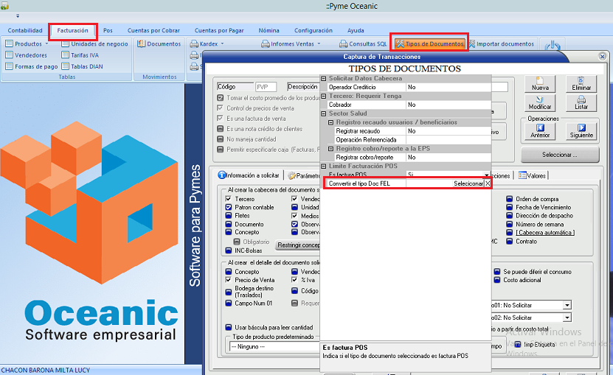Click the Listar printer icon button

581,103
